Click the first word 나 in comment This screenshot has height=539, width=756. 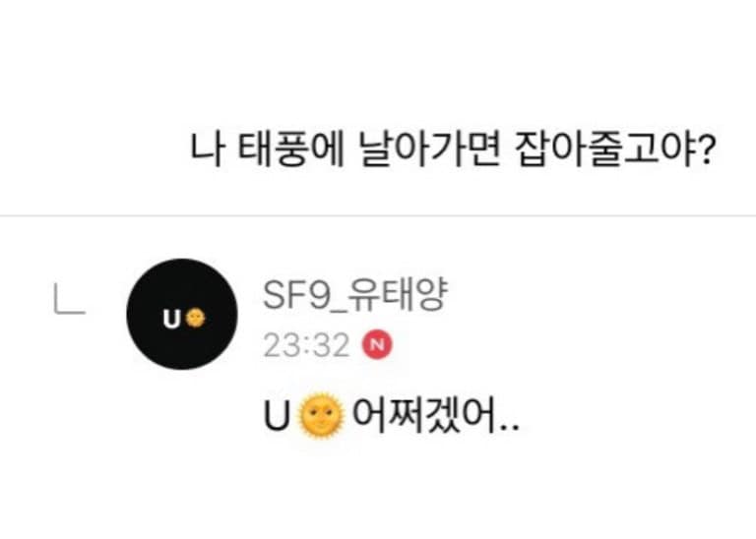click(x=207, y=150)
